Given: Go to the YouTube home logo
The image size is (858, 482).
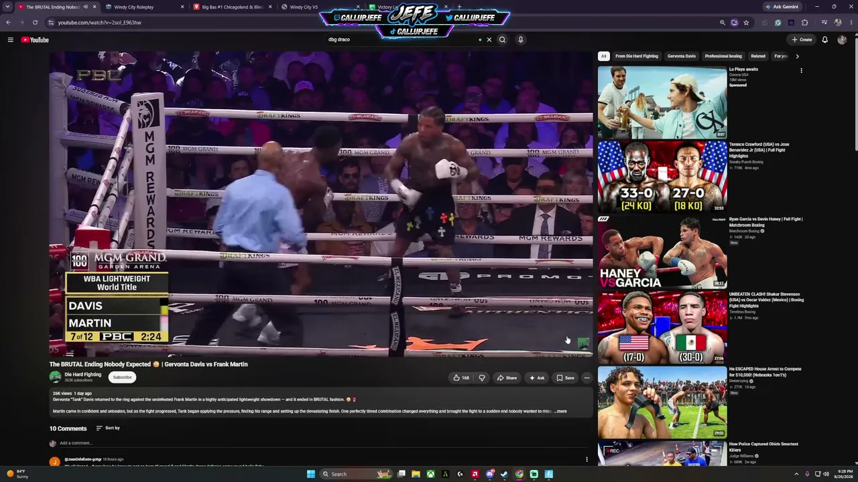Looking at the screenshot, I should click(35, 39).
